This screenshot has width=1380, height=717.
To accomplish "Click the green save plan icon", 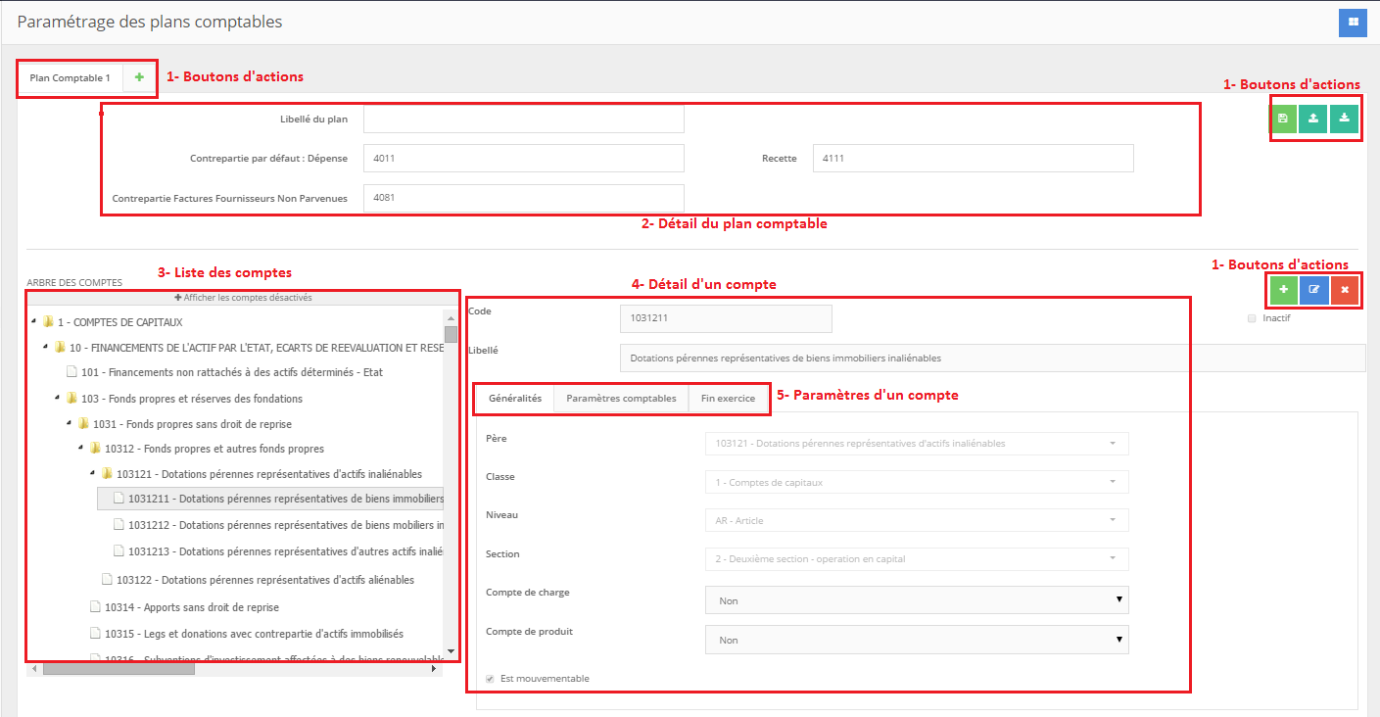I will pyautogui.click(x=1283, y=119).
